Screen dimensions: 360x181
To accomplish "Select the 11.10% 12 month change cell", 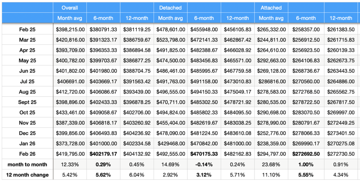I will coord(271,175).
